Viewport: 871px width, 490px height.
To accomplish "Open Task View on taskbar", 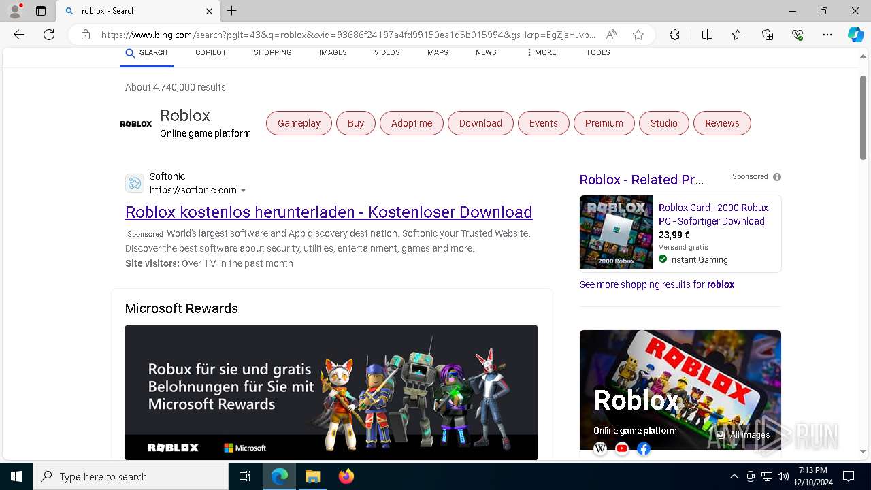I will 245,476.
